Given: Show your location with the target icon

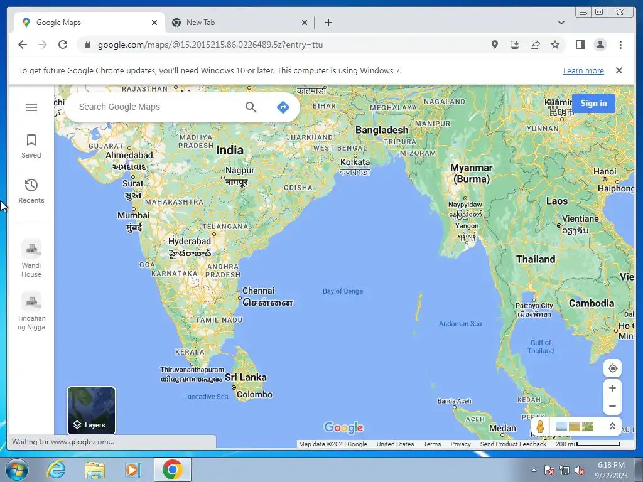Looking at the screenshot, I should (x=612, y=368).
